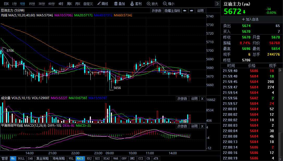Screen dimensions: 283x161
Task: Click the 振幅 value 0.74%
Action: 245,43
